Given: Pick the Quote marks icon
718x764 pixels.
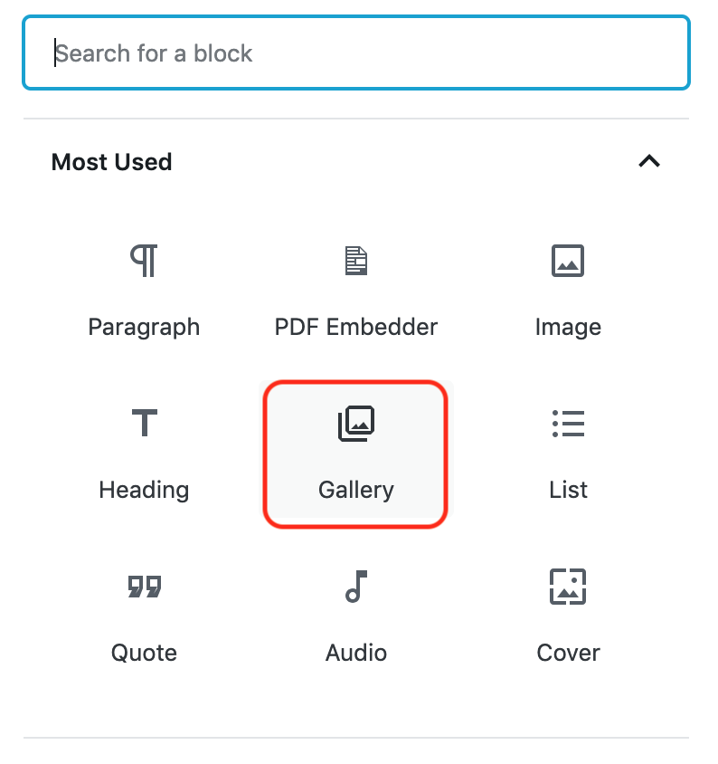Looking at the screenshot, I should [x=145, y=587].
